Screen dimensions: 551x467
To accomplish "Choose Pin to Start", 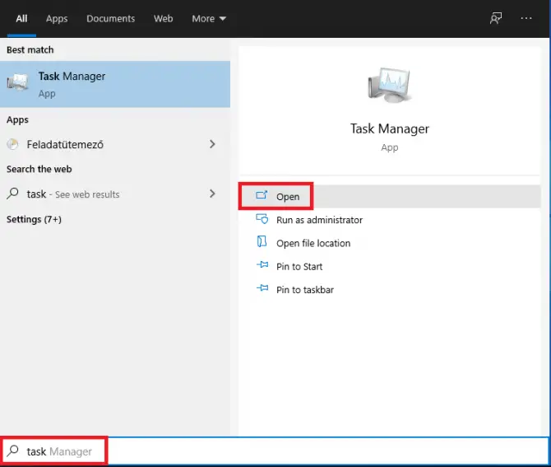I will pos(389,266).
